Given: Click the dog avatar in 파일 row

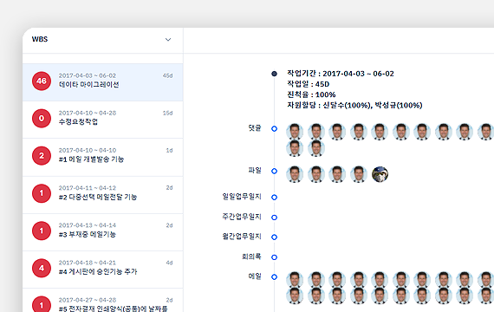Looking at the screenshot, I should click(380, 174).
